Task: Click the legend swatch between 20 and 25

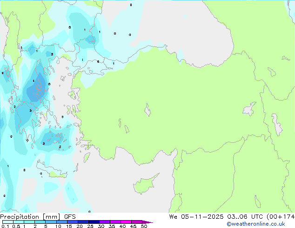Action: (83, 222)
